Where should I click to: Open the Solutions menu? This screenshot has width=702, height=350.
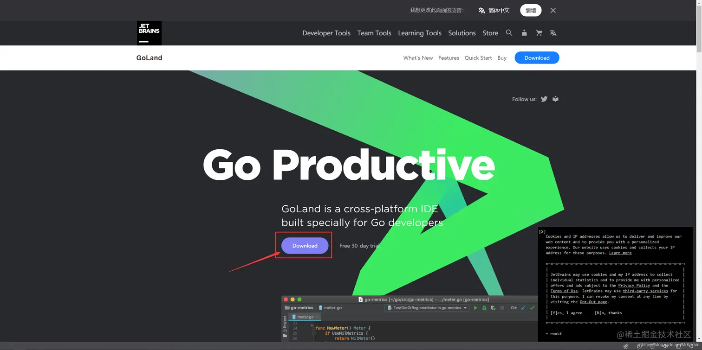coord(462,33)
